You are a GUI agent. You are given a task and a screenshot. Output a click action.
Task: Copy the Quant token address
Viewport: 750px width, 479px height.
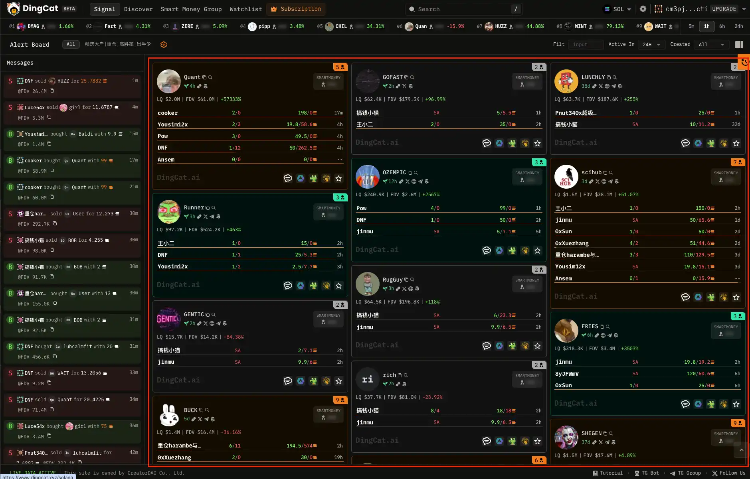click(204, 77)
